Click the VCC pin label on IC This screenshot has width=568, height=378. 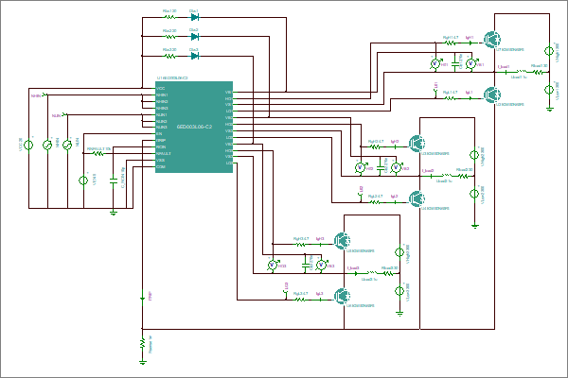click(x=161, y=88)
